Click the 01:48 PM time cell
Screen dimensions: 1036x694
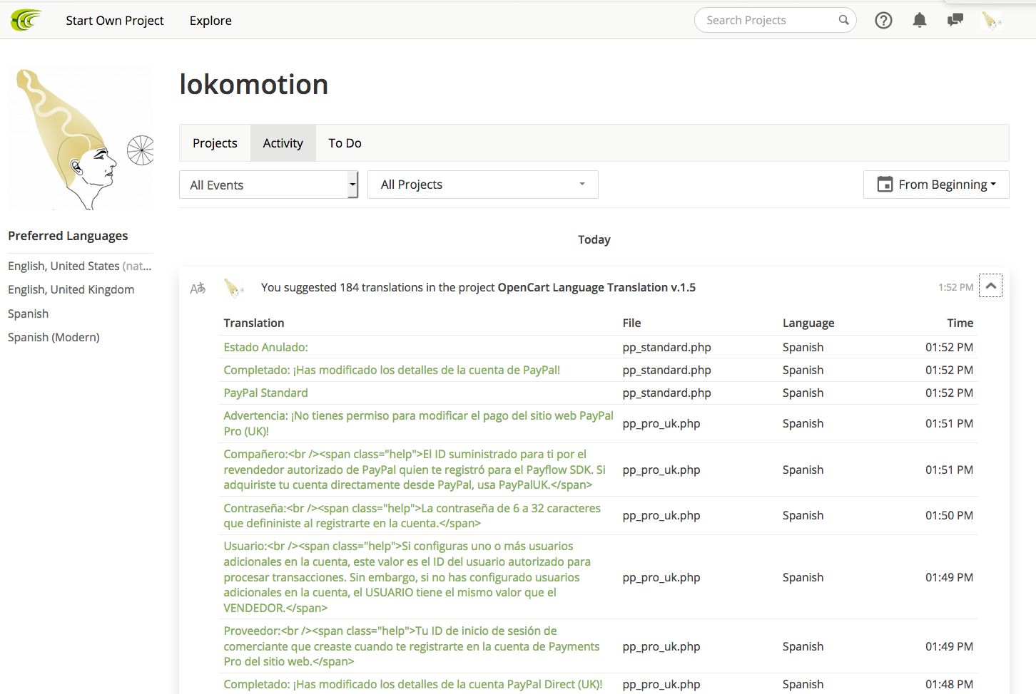[949, 684]
